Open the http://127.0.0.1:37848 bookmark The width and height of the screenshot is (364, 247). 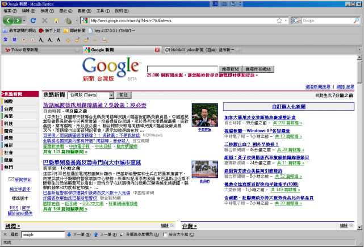112,31
